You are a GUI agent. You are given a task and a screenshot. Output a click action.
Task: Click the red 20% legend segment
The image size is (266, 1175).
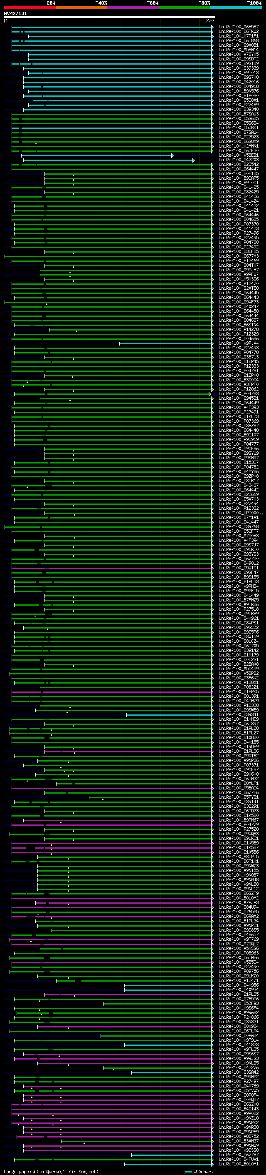30,8
